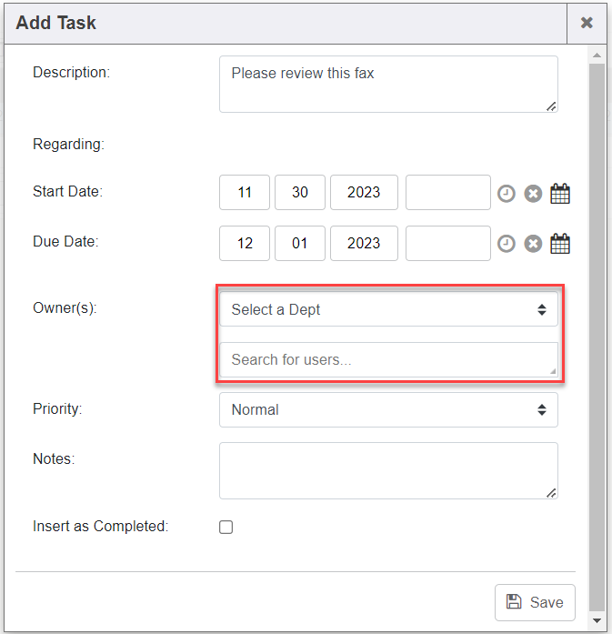Click the scrollbar down arrow

point(597,620)
